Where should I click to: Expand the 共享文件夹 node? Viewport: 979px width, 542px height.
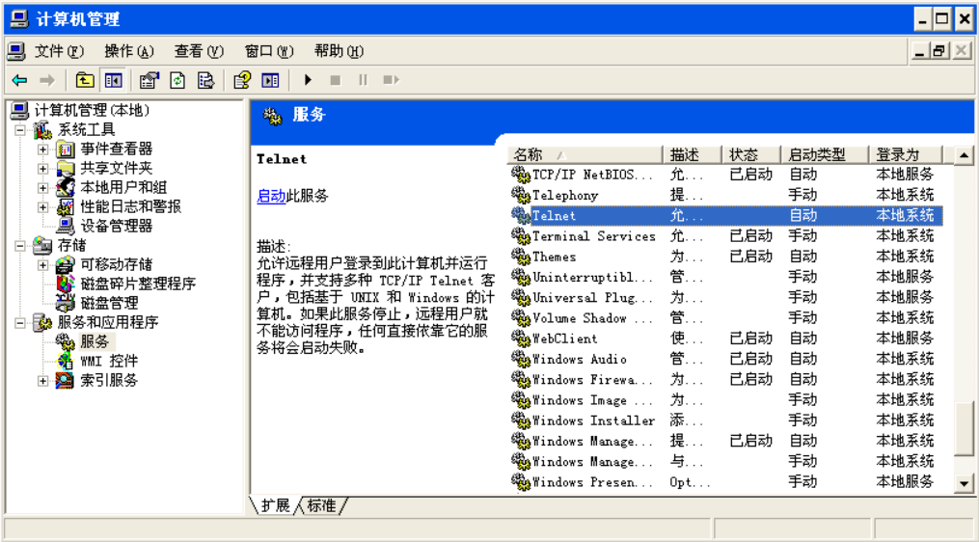point(42,169)
